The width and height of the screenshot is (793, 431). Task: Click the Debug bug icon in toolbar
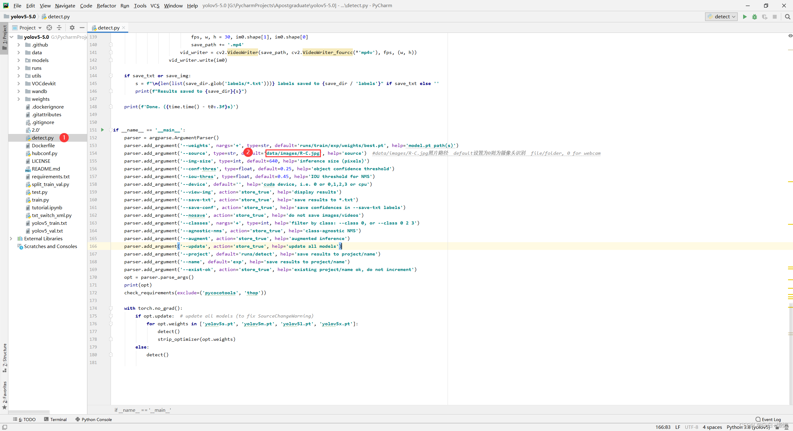pos(755,17)
